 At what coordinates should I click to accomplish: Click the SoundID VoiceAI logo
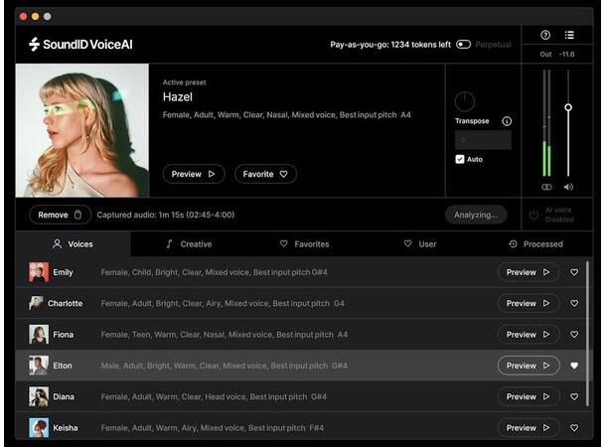click(x=80, y=45)
